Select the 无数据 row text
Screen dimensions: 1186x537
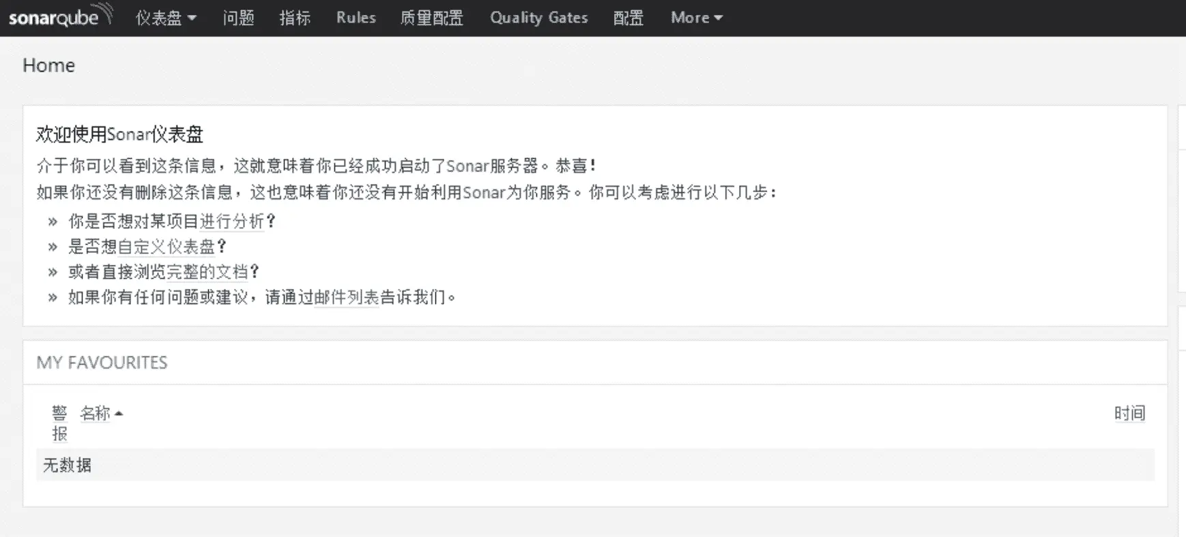point(67,465)
